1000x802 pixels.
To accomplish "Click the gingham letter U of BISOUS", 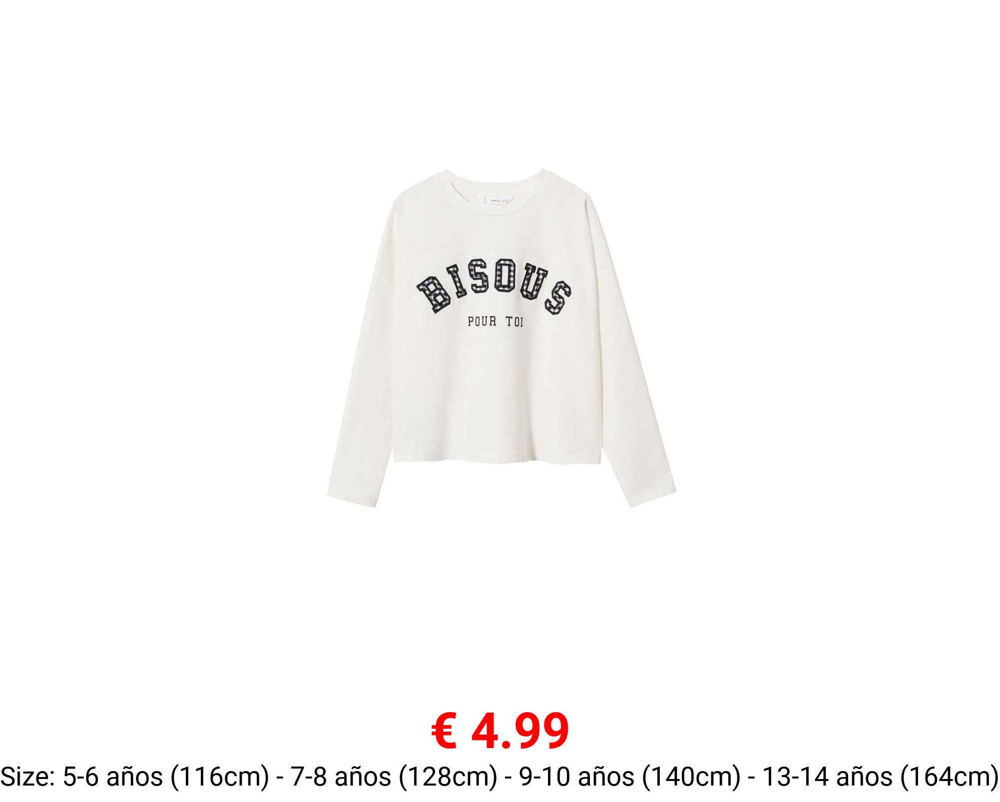I will [532, 283].
